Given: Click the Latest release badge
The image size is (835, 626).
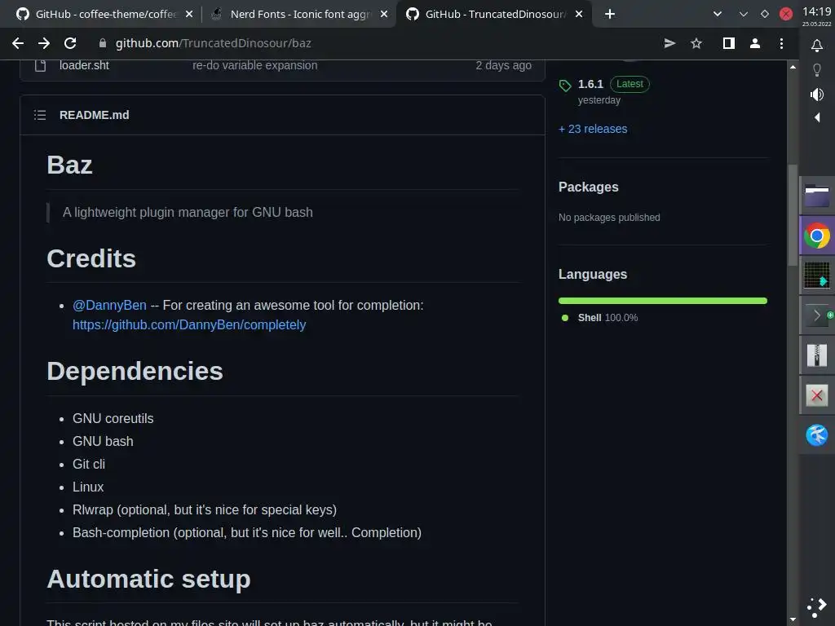Looking at the screenshot, I should [630, 84].
